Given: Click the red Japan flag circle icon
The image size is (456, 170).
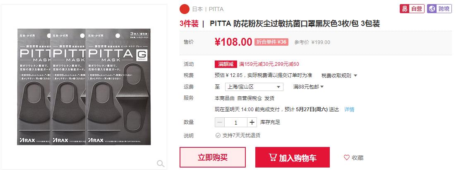Looking at the screenshot, I should pyautogui.click(x=185, y=9).
